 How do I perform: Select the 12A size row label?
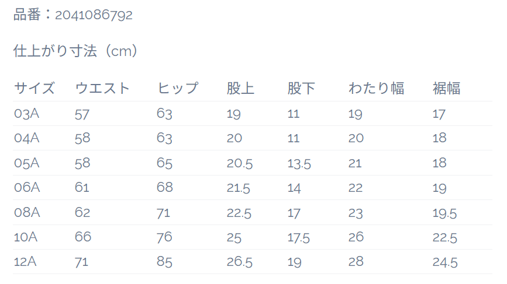pos(25,261)
